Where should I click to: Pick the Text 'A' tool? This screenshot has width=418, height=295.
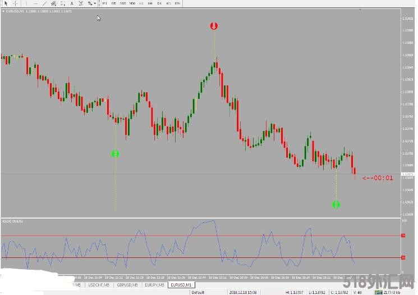(x=72, y=3)
